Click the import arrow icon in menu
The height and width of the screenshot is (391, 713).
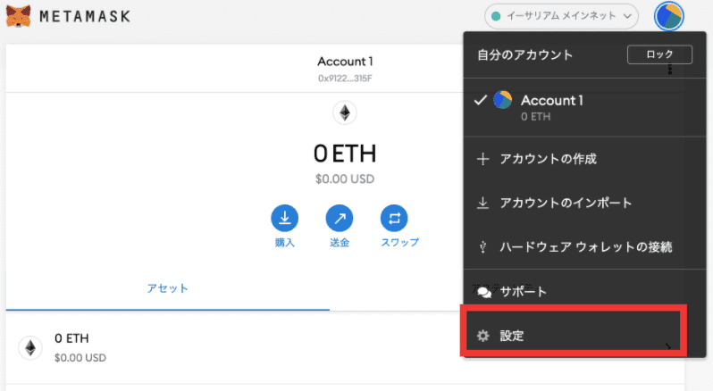482,203
